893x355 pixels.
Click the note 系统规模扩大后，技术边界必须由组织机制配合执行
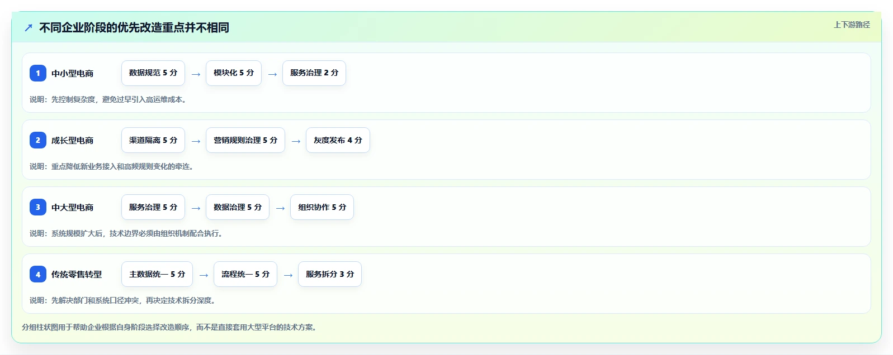pyautogui.click(x=136, y=233)
